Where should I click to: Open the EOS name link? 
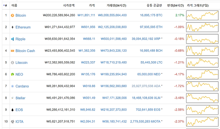(19, 110)
